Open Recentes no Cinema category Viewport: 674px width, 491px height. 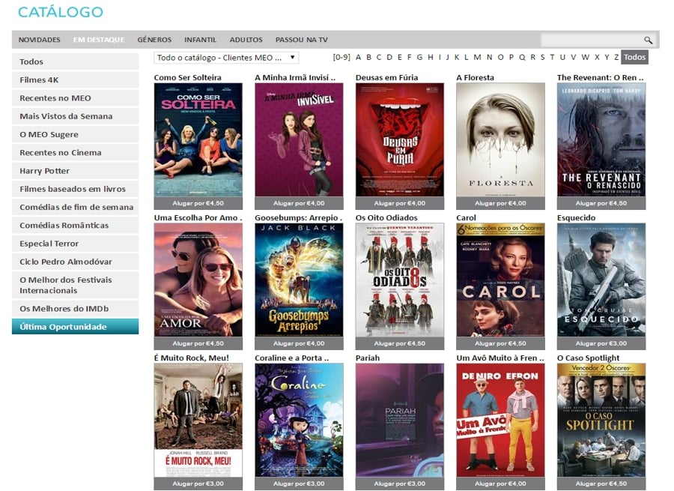tap(75, 152)
